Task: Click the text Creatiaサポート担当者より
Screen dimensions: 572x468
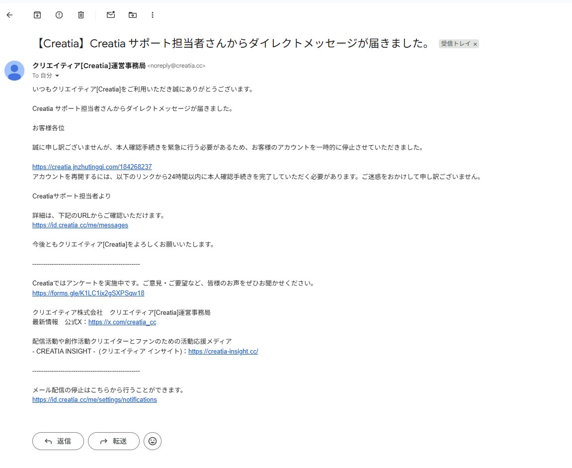Action: coord(72,196)
